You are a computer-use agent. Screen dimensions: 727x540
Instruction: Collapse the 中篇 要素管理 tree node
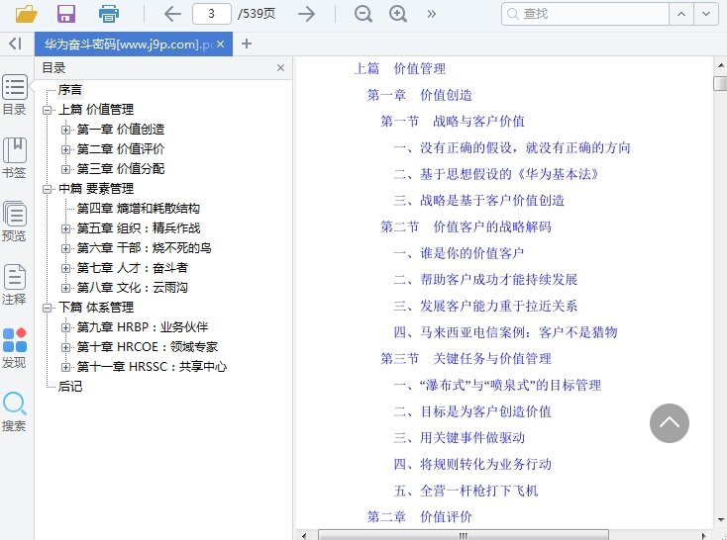47,190
